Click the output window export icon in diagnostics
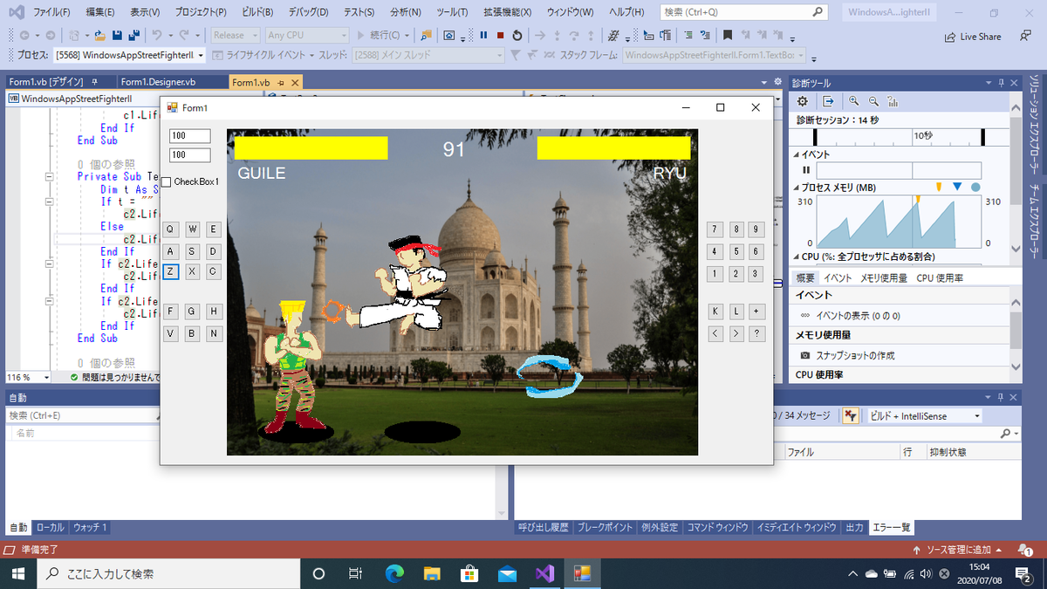 click(829, 101)
